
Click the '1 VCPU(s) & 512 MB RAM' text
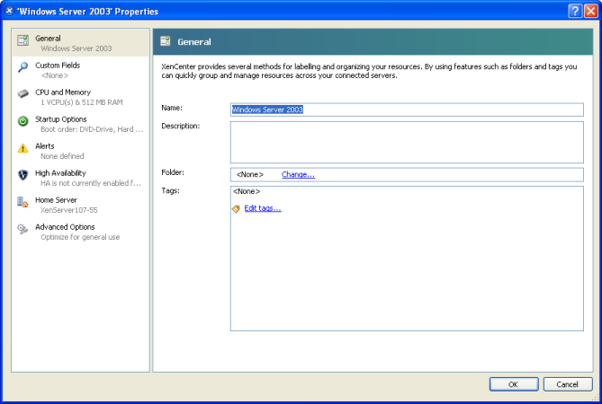(82, 102)
